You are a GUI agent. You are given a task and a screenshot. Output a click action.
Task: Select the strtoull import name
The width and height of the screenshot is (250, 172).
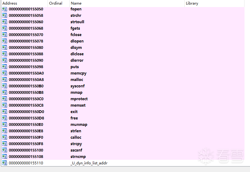coord(77,22)
